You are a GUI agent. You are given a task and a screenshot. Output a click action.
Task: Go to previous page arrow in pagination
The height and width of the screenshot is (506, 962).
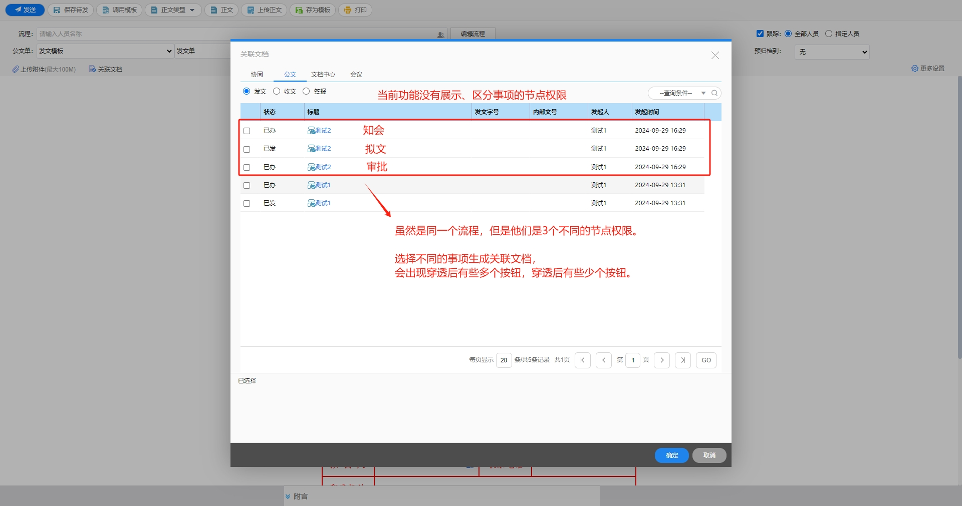tap(603, 360)
